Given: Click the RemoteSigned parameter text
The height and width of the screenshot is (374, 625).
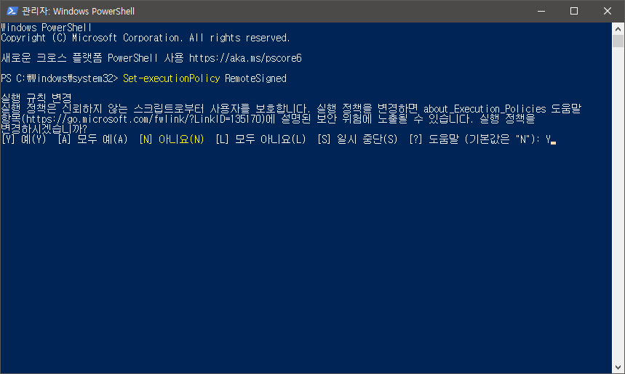Looking at the screenshot, I should [255, 78].
